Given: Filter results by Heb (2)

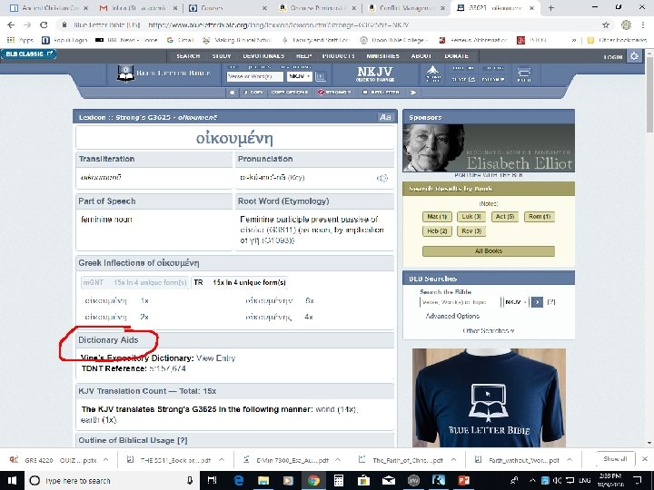Looking at the screenshot, I should pos(437,230).
